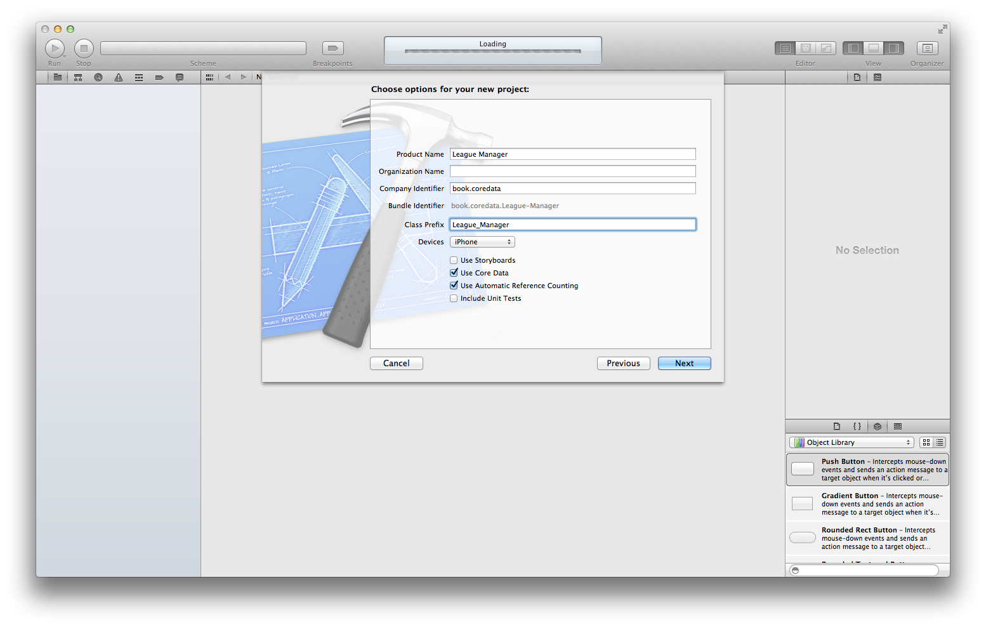Open the Search navigator magnifier icon
The image size is (986, 627).
[98, 77]
